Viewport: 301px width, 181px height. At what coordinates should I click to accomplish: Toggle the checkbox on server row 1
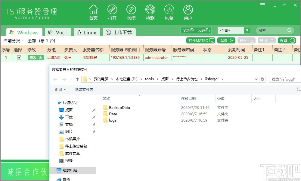(x=19, y=57)
